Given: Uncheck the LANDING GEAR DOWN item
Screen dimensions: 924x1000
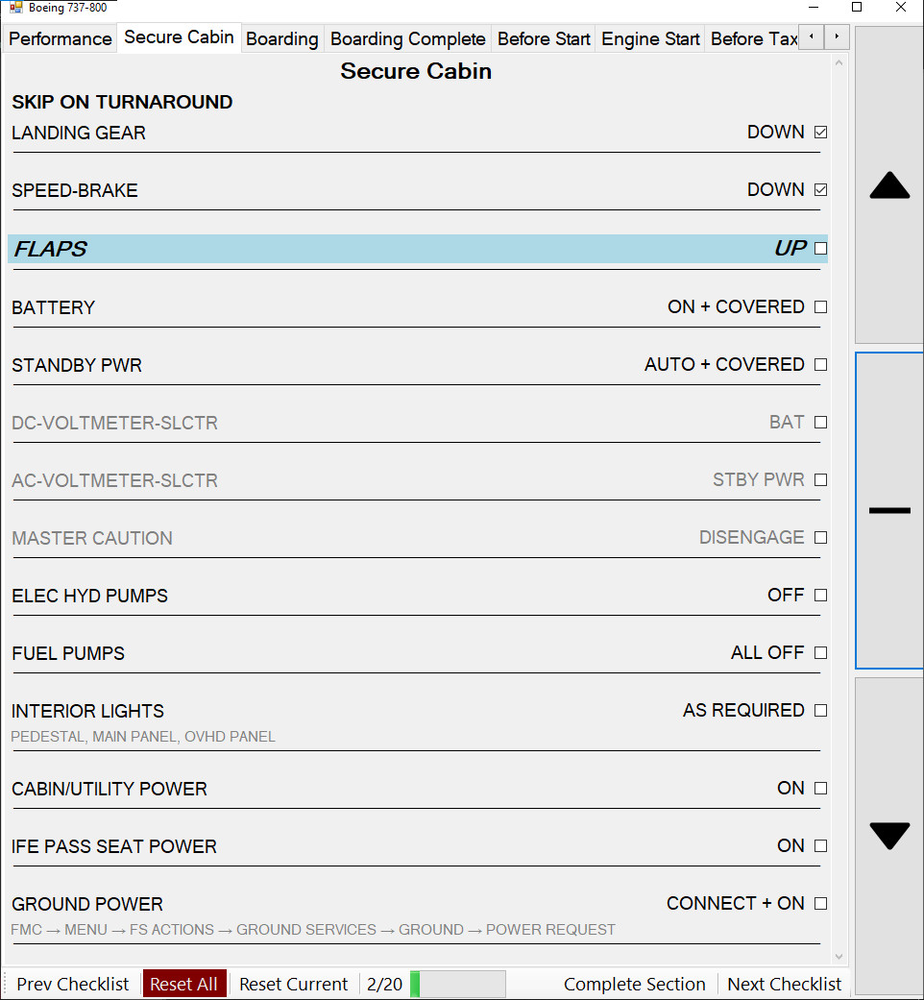Looking at the screenshot, I should pyautogui.click(x=819, y=132).
